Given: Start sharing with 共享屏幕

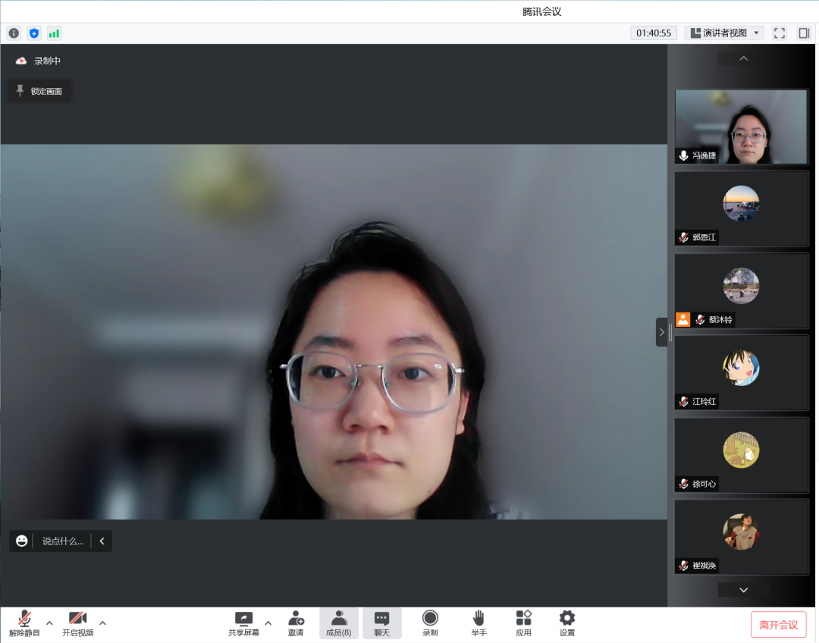Looking at the screenshot, I should 243,624.
